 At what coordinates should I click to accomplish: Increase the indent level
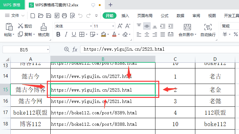click(x=171, y=26)
